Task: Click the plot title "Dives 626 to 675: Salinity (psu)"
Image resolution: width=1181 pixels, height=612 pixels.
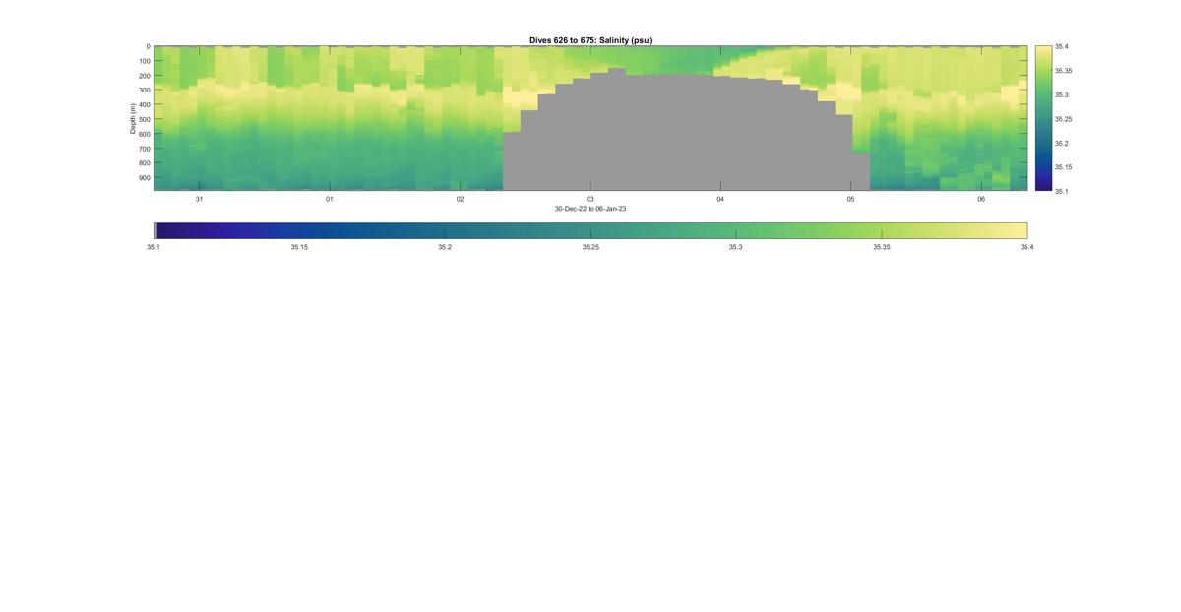Action: click(590, 40)
